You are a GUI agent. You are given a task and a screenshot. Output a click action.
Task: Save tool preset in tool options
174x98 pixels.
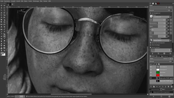pyautogui.click(x=153, y=54)
